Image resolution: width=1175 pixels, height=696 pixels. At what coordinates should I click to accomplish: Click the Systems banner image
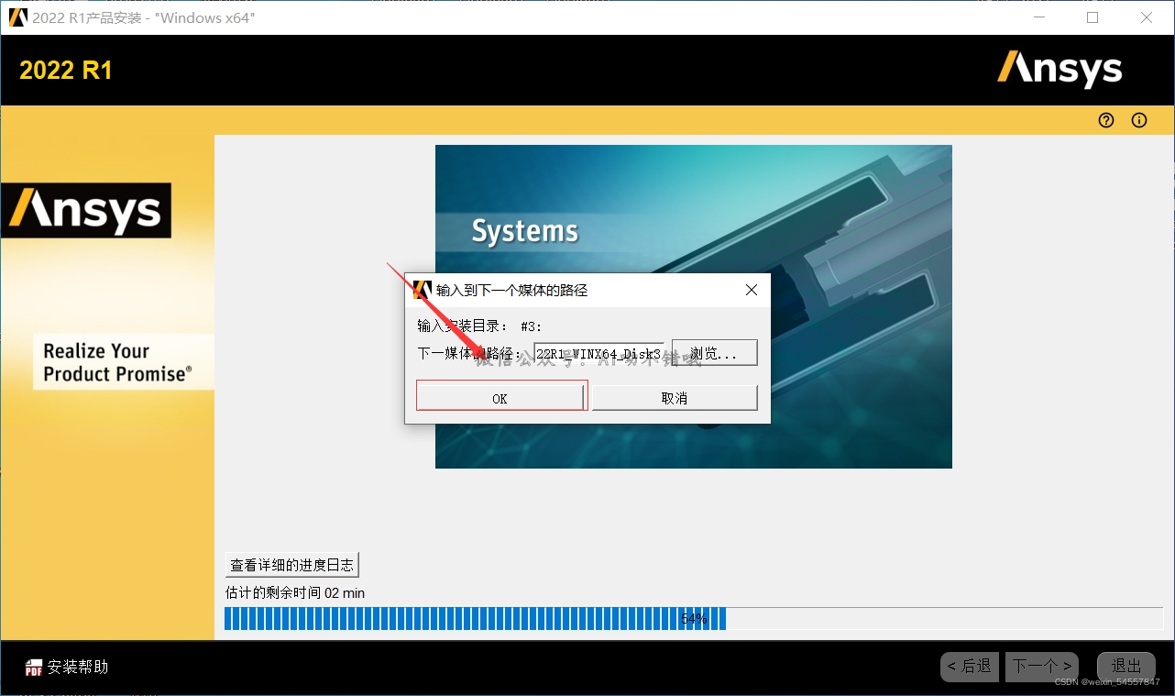(x=694, y=306)
